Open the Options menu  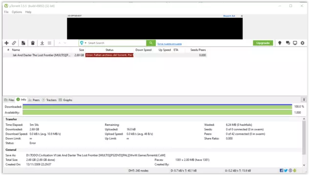click(x=17, y=12)
